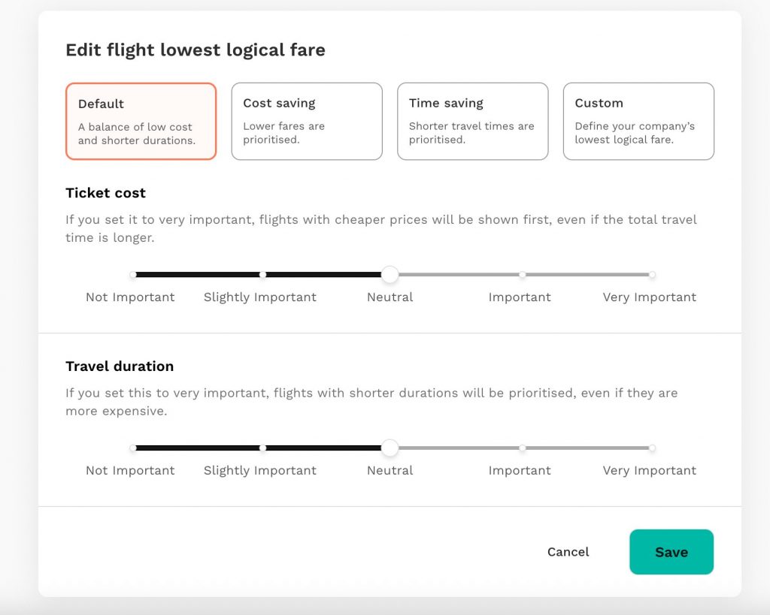Click the Neutral label under Ticket cost
770x615 pixels.
[390, 297]
